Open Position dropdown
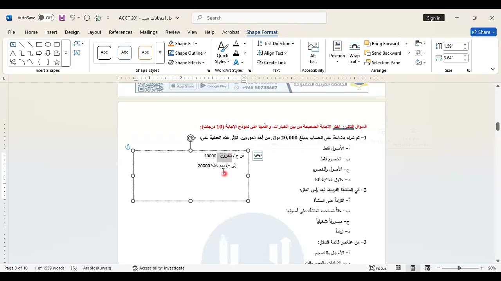 337,53
